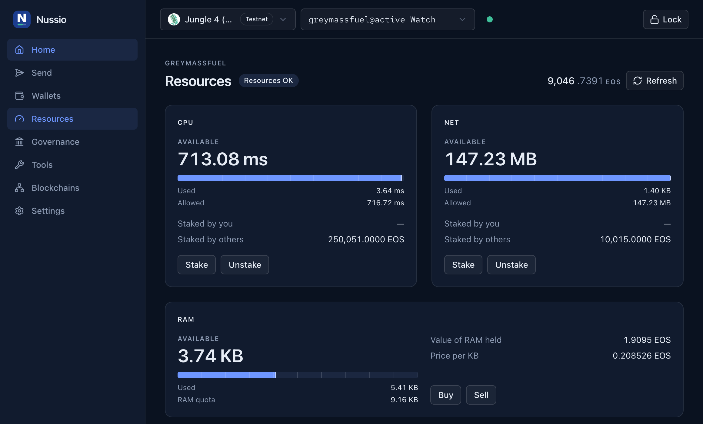Click the Nussio logo icon

(22, 19)
